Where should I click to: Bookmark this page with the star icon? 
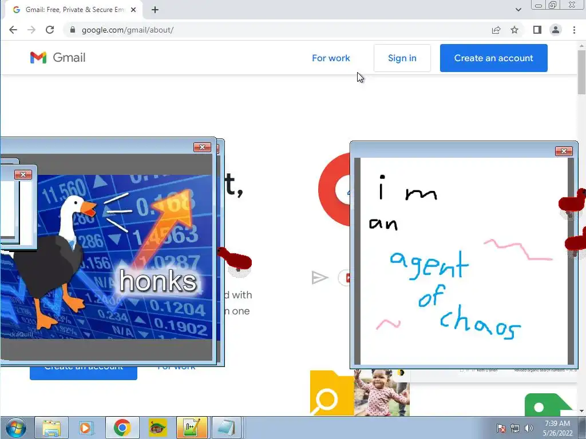click(x=514, y=30)
